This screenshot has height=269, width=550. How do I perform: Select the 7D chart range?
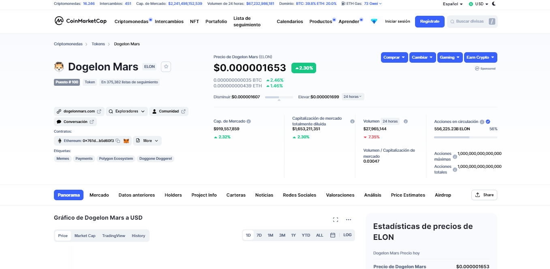(x=259, y=235)
